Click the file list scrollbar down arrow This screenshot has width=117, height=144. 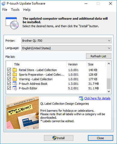pos(109,91)
